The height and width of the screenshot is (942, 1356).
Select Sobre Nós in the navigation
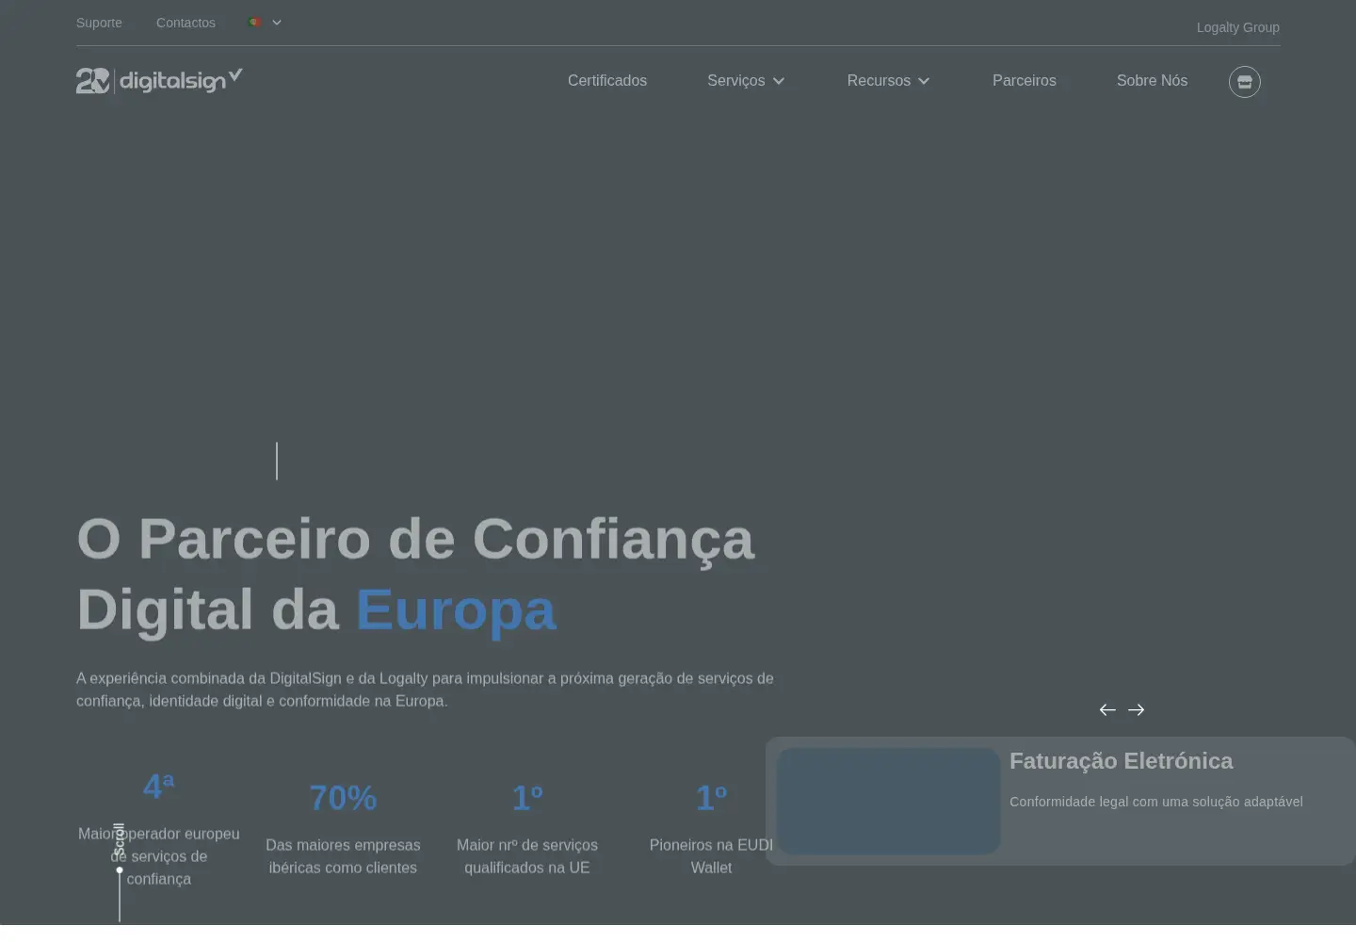click(x=1152, y=81)
